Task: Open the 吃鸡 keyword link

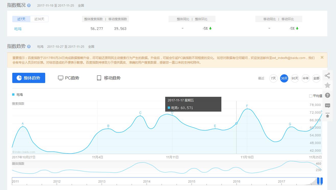Action: point(17,28)
